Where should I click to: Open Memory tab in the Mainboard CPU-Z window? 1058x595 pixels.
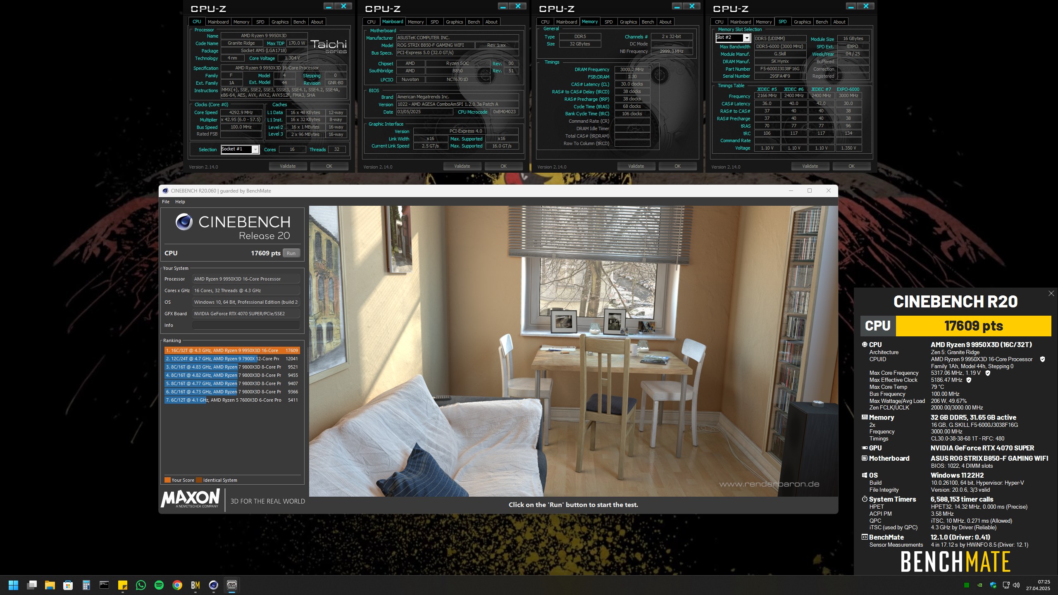tap(415, 22)
